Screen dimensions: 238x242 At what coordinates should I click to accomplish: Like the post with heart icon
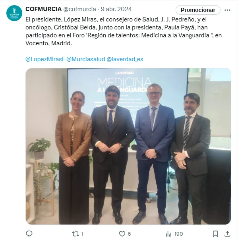(122, 234)
